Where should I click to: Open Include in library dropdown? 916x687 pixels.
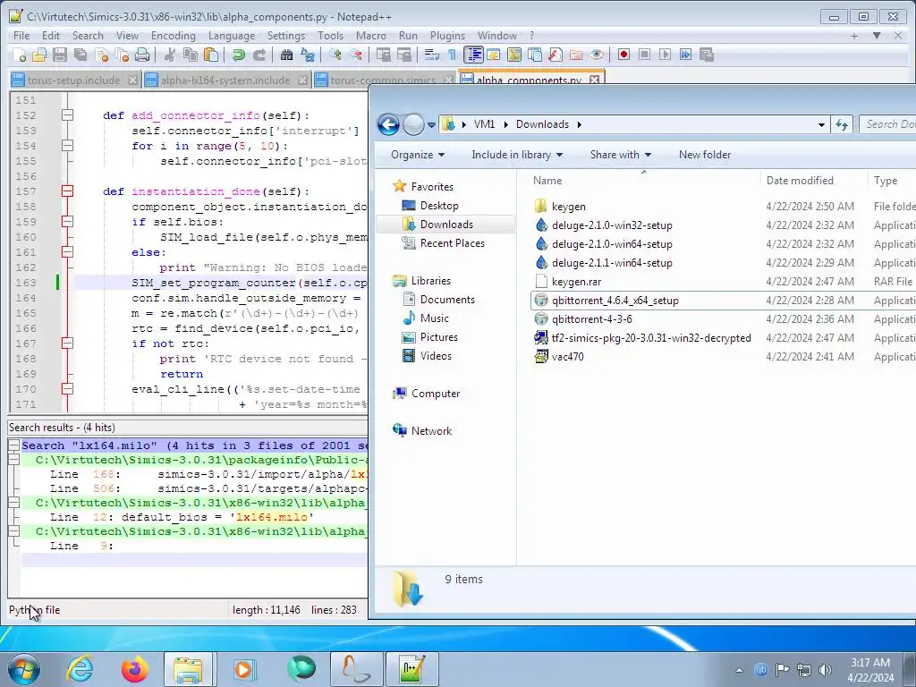517,155
